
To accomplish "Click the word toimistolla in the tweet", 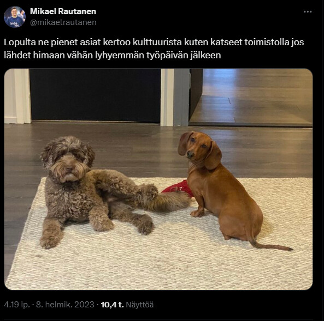I will click(267, 42).
